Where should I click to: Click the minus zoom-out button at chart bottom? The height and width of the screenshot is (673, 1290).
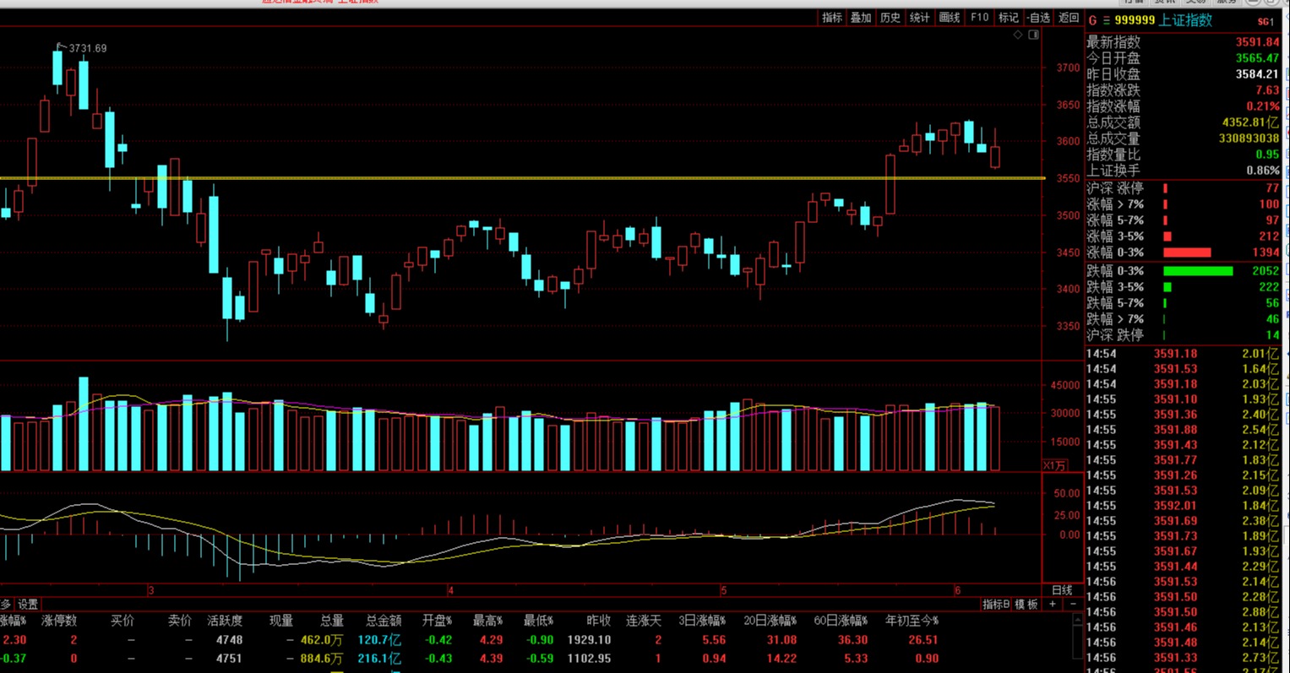1073,604
